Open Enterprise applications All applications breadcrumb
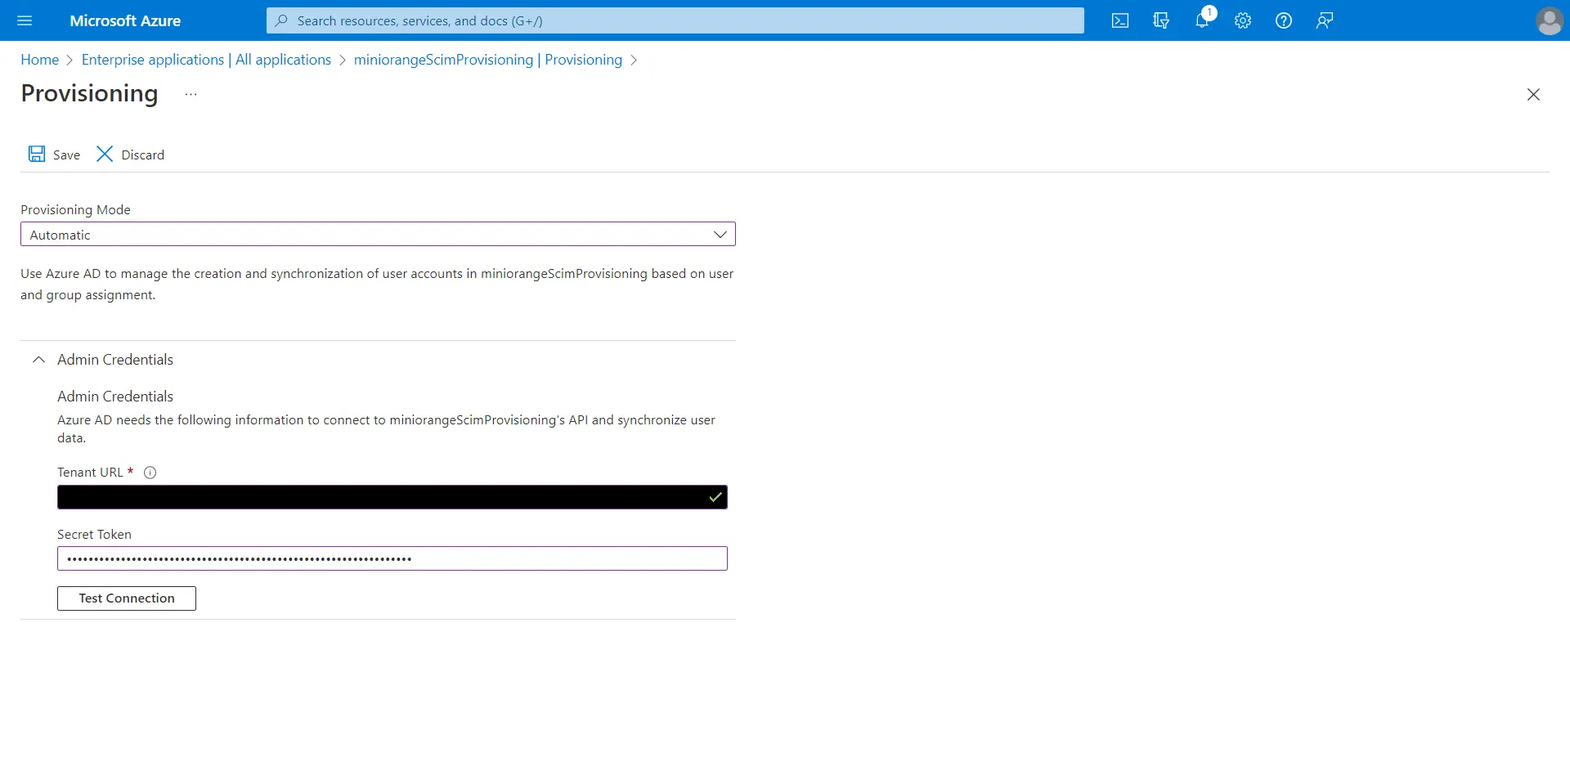Viewport: 1570px width, 762px height. pyautogui.click(x=205, y=59)
